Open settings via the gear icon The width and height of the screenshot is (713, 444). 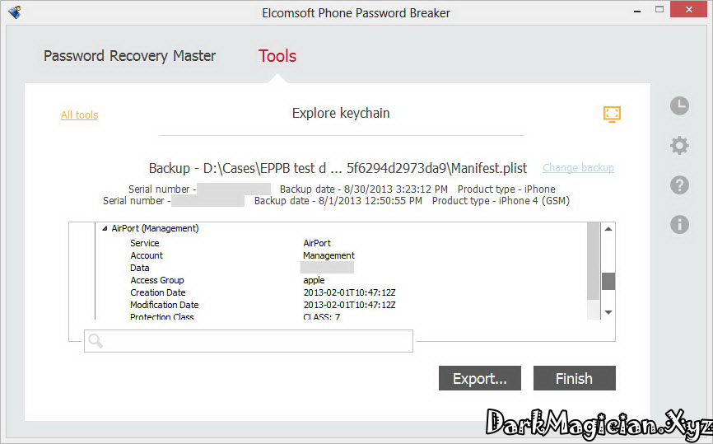[x=679, y=146]
